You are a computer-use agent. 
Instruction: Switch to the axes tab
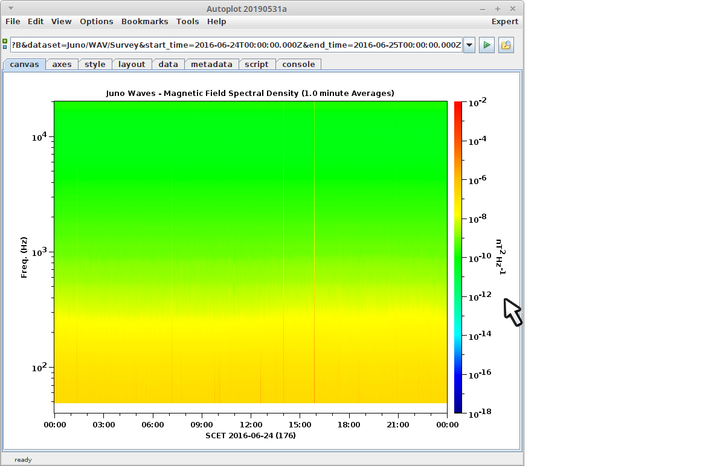62,65
